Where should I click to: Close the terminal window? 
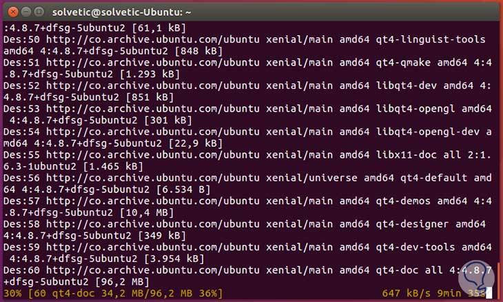pos(10,10)
